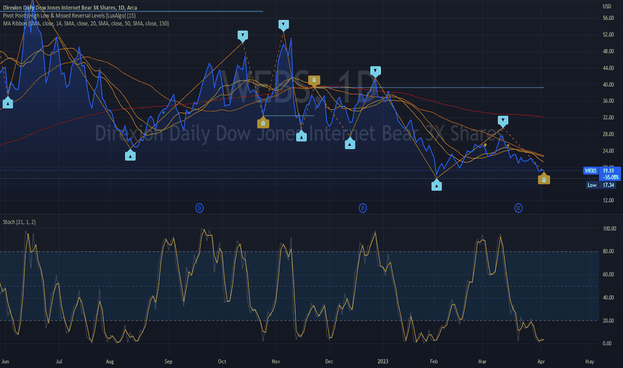Viewport: 623px width, 368px height.
Task: Click the 80.00 stochastic scale value
Action: tap(607, 252)
